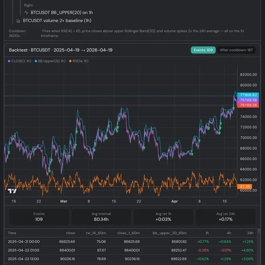Toggle the RSI(14, 1h) legend series
Image resolution: width=265 pixels, height=265 pixels.
click(x=79, y=61)
